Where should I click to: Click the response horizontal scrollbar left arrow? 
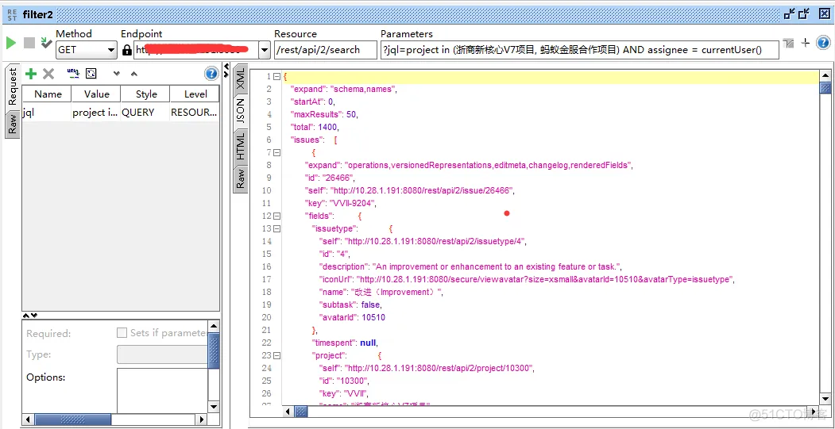point(288,412)
